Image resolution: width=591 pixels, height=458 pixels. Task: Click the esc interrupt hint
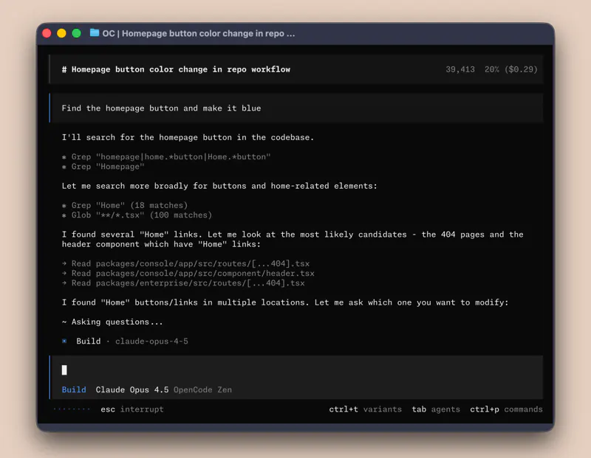(132, 409)
